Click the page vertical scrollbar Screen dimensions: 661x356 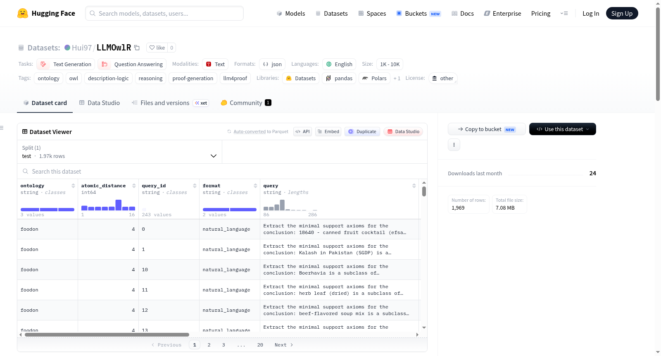pyautogui.click(x=658, y=54)
